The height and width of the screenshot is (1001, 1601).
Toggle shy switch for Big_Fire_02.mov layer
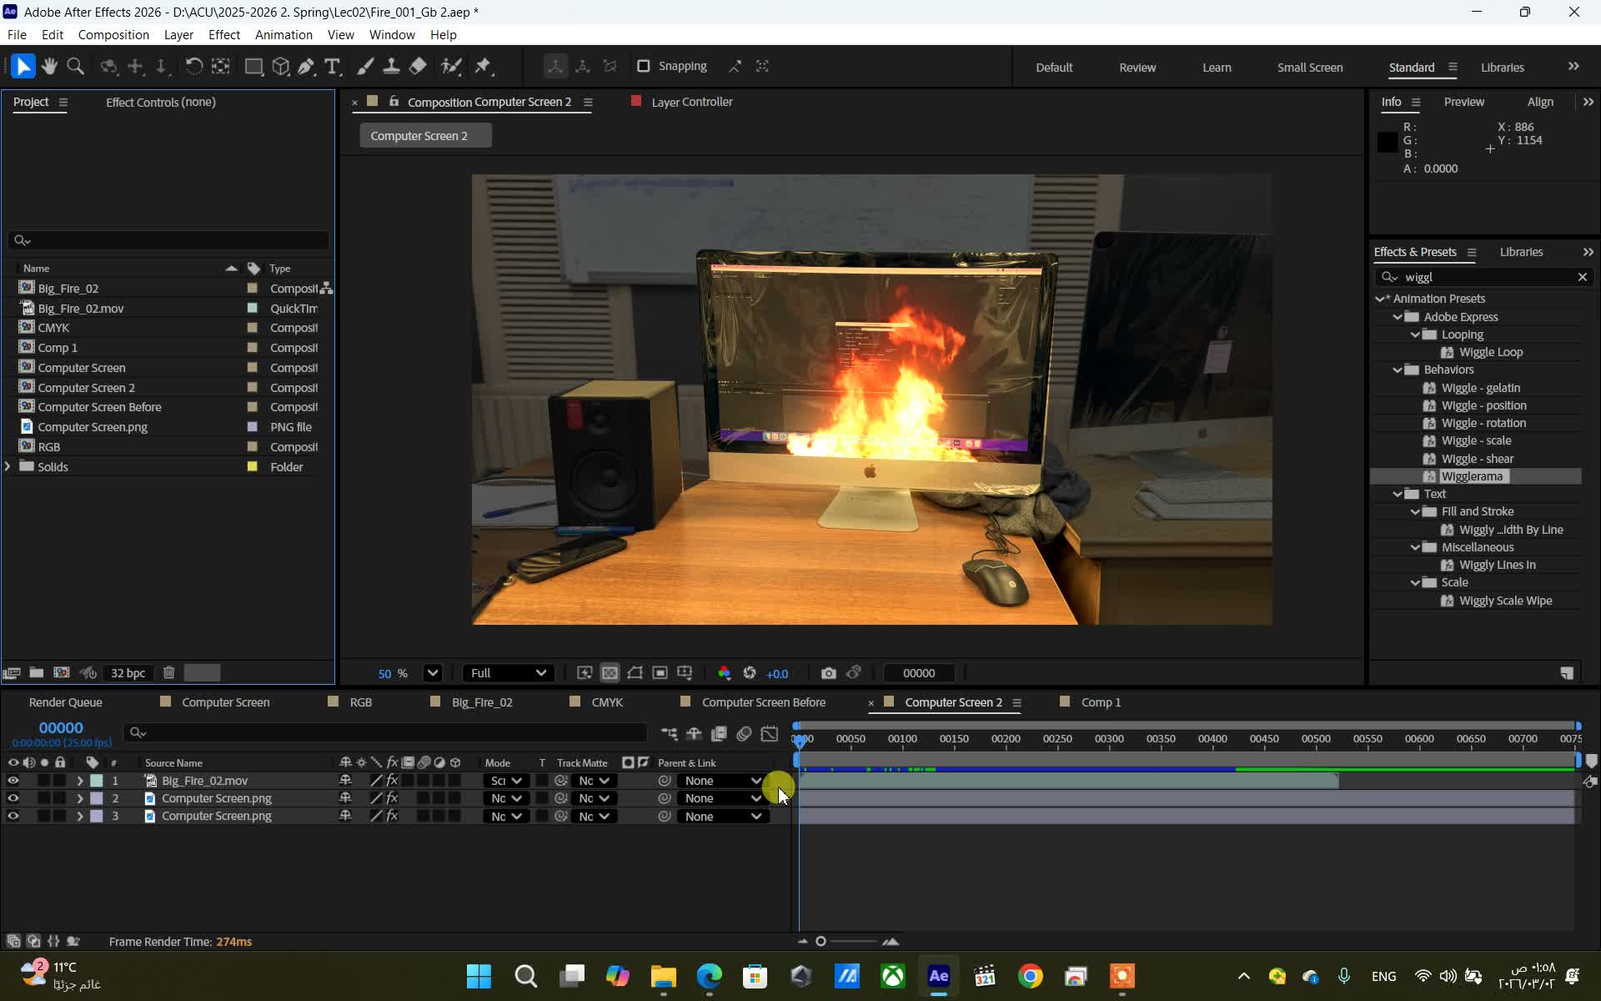(x=345, y=781)
